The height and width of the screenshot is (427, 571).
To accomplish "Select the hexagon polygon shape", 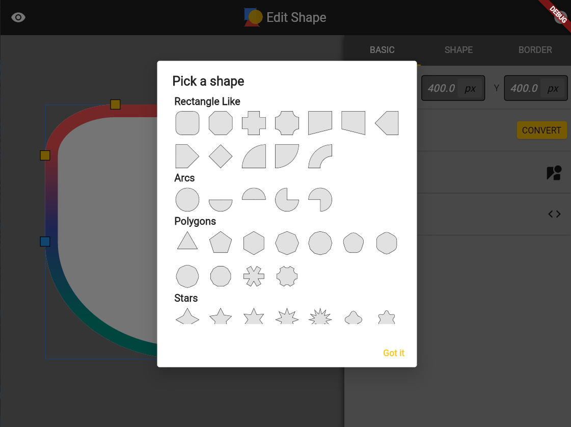I will pyautogui.click(x=254, y=243).
